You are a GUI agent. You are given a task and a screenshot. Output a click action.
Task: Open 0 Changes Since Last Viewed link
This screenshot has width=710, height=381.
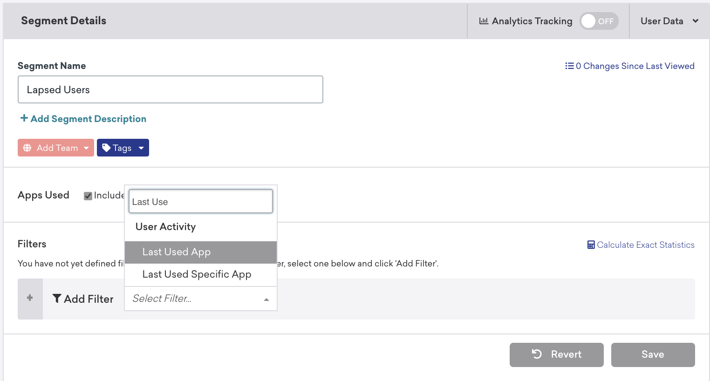coord(635,66)
